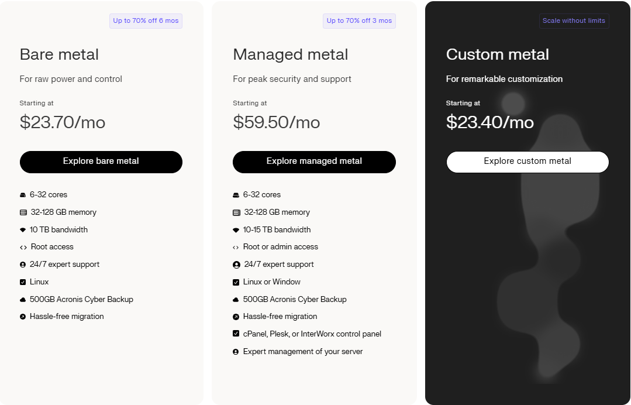Screen dimensions: 631x405
Task: Click the $23.40/mo Custom metal price
Action: tap(490, 122)
